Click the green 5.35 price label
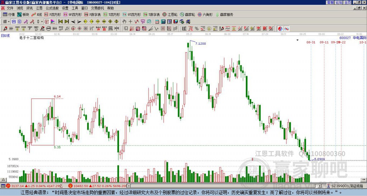The width and height of the screenshot is (367, 196). (57, 147)
